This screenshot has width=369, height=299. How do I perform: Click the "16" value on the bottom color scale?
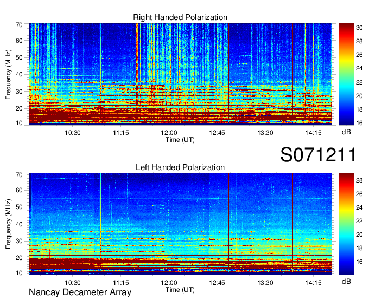click(x=359, y=262)
